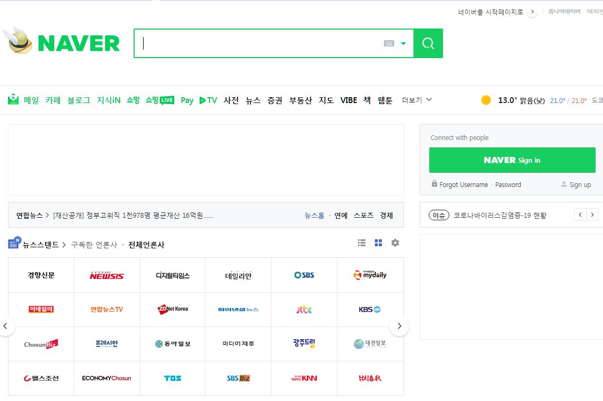Expand the 더보기 more menu

point(417,100)
